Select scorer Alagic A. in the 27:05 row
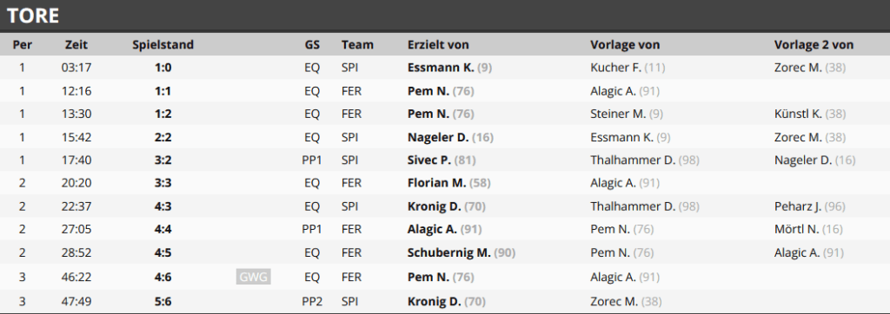Image resolution: width=890 pixels, height=314 pixels. 445,230
